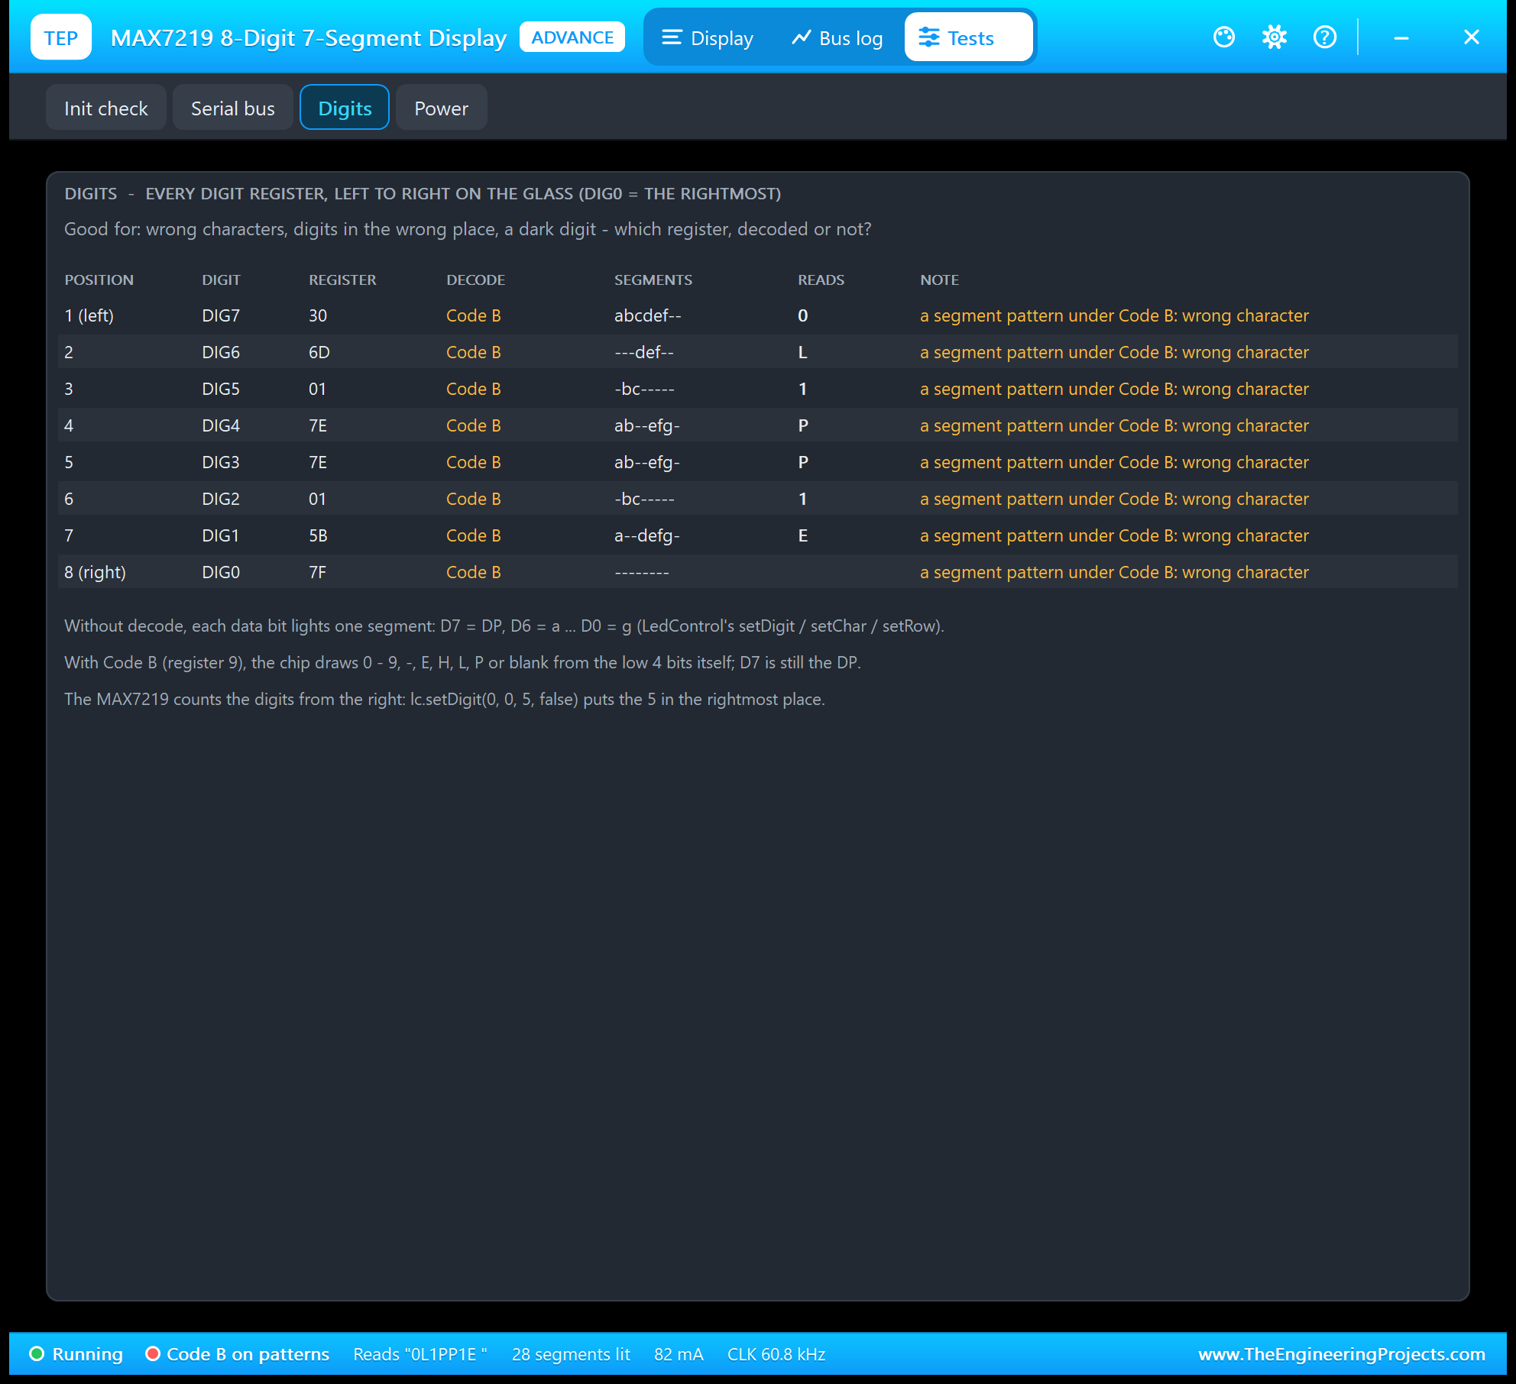Screen dimensions: 1516x1384
Task: Switch to the Display view
Action: coord(708,37)
